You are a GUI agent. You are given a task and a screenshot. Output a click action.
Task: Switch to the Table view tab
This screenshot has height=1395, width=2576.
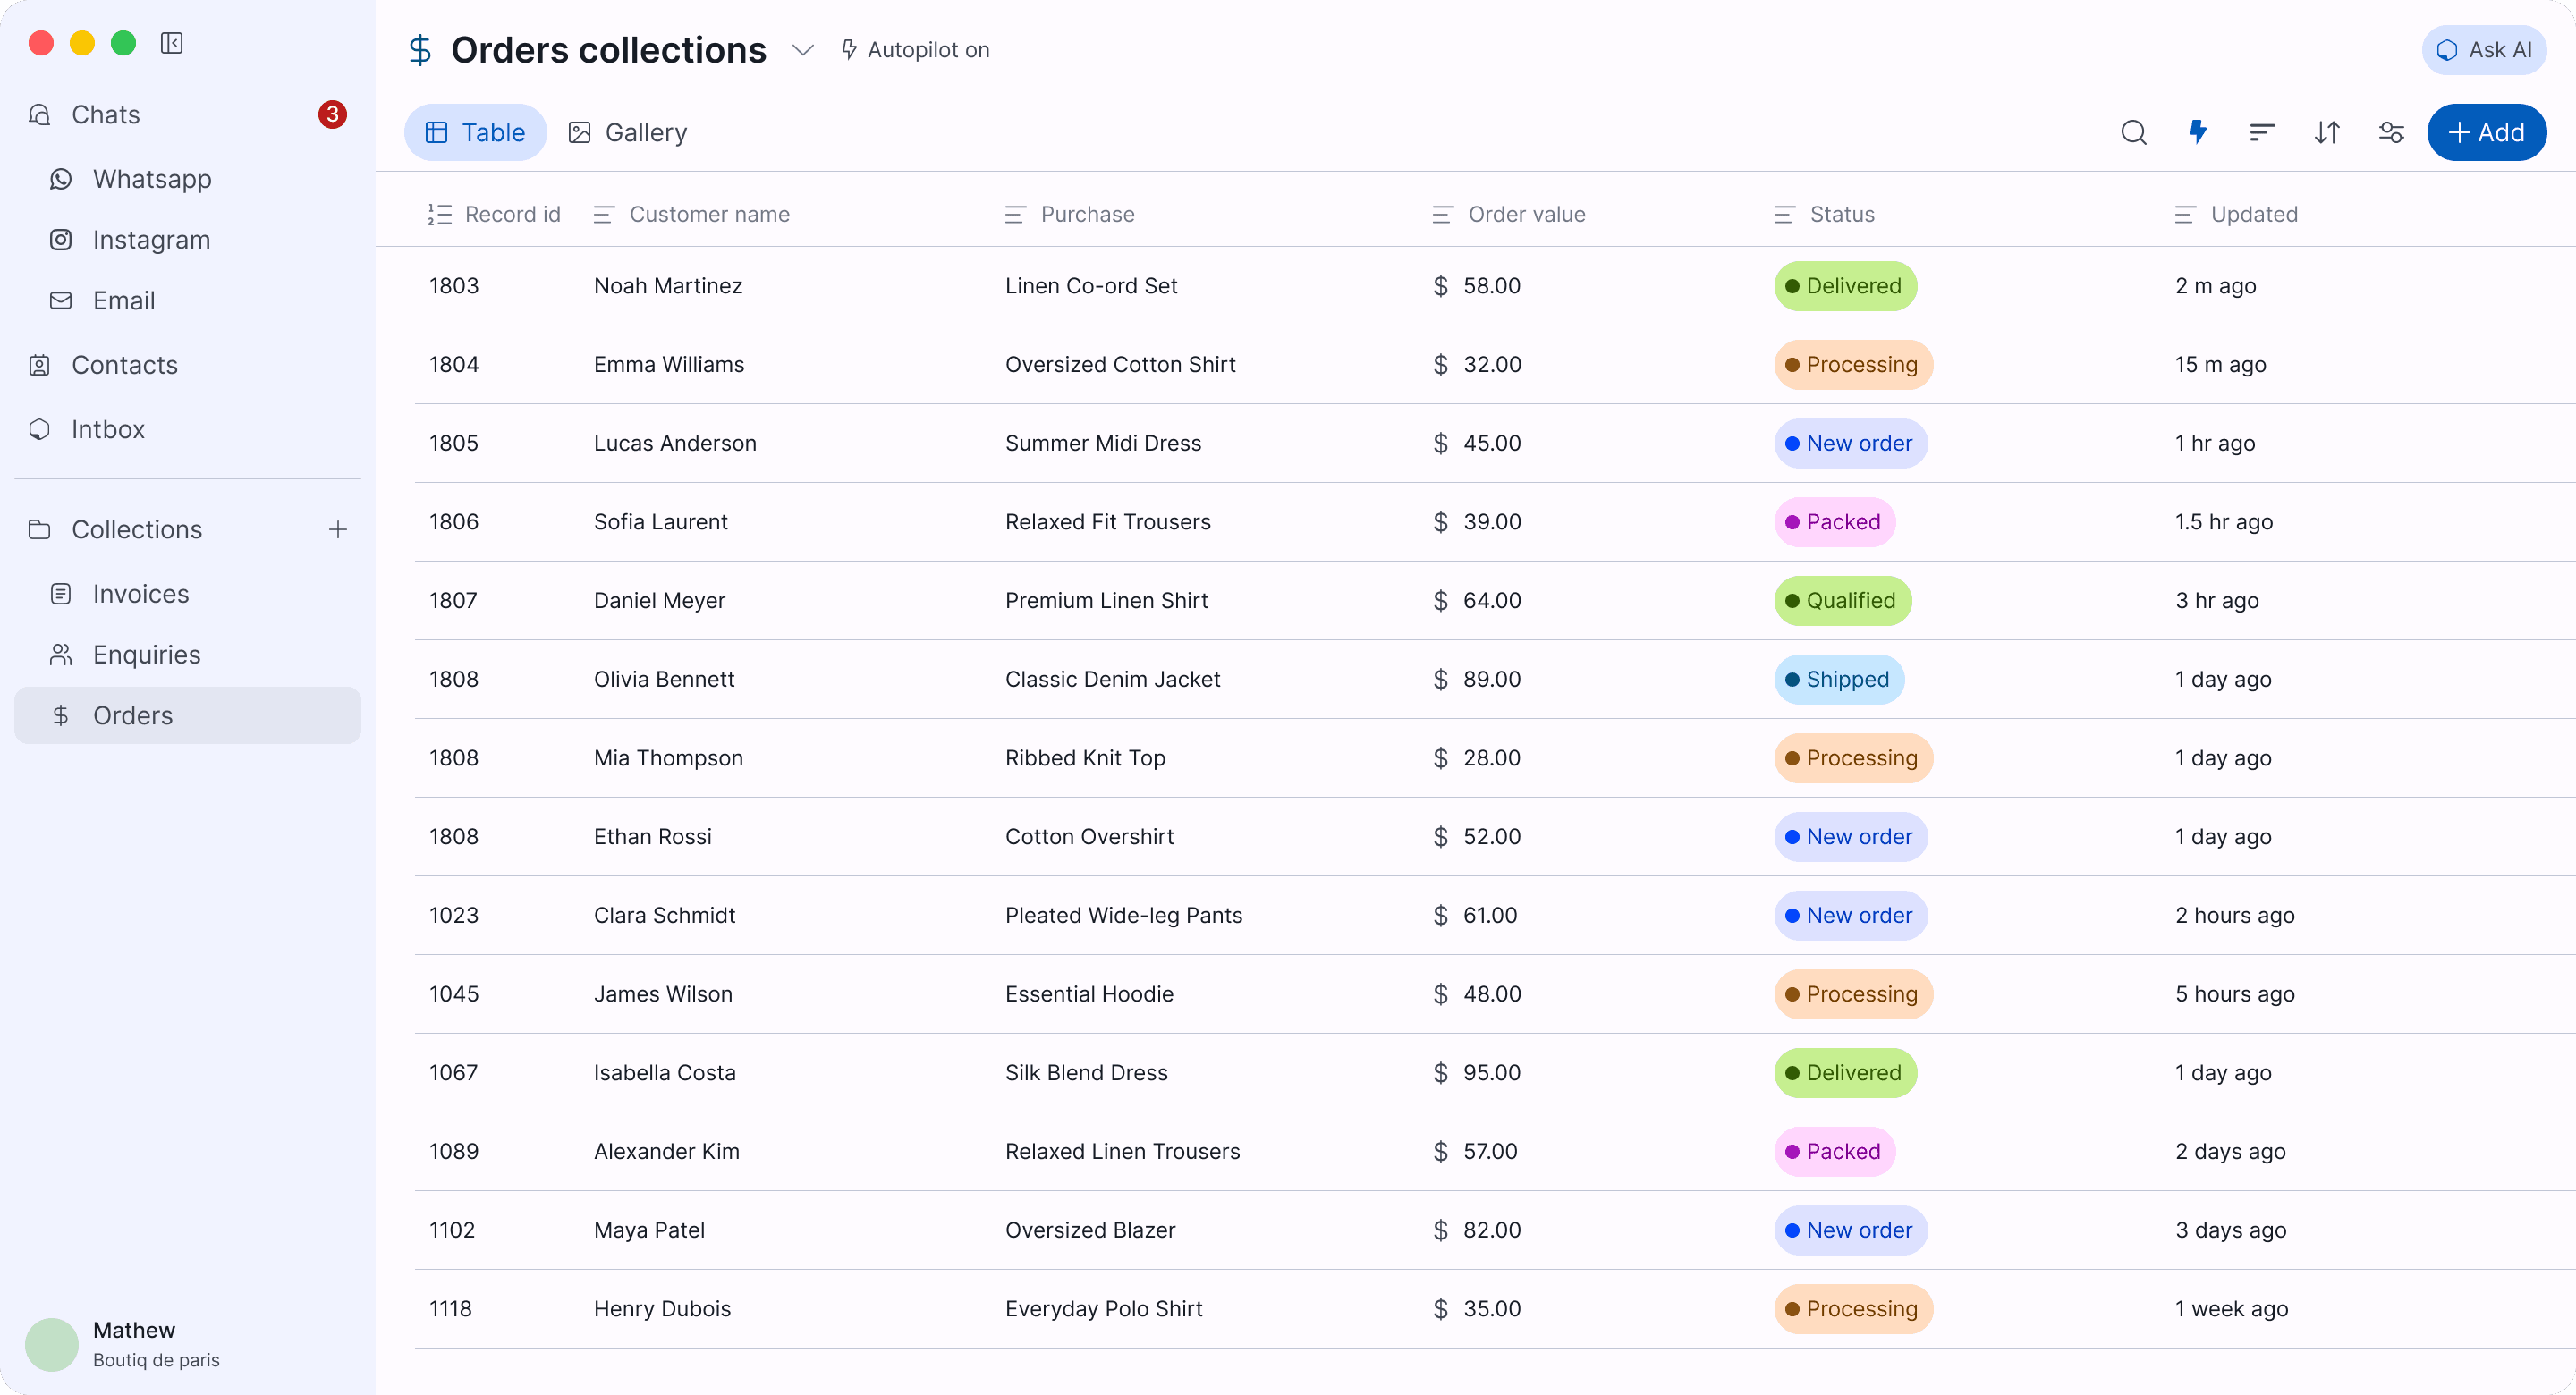click(x=475, y=132)
